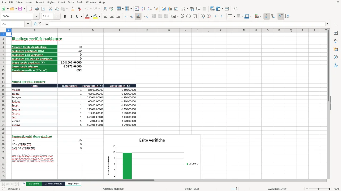Click Format as Percent icon

(182, 16)
